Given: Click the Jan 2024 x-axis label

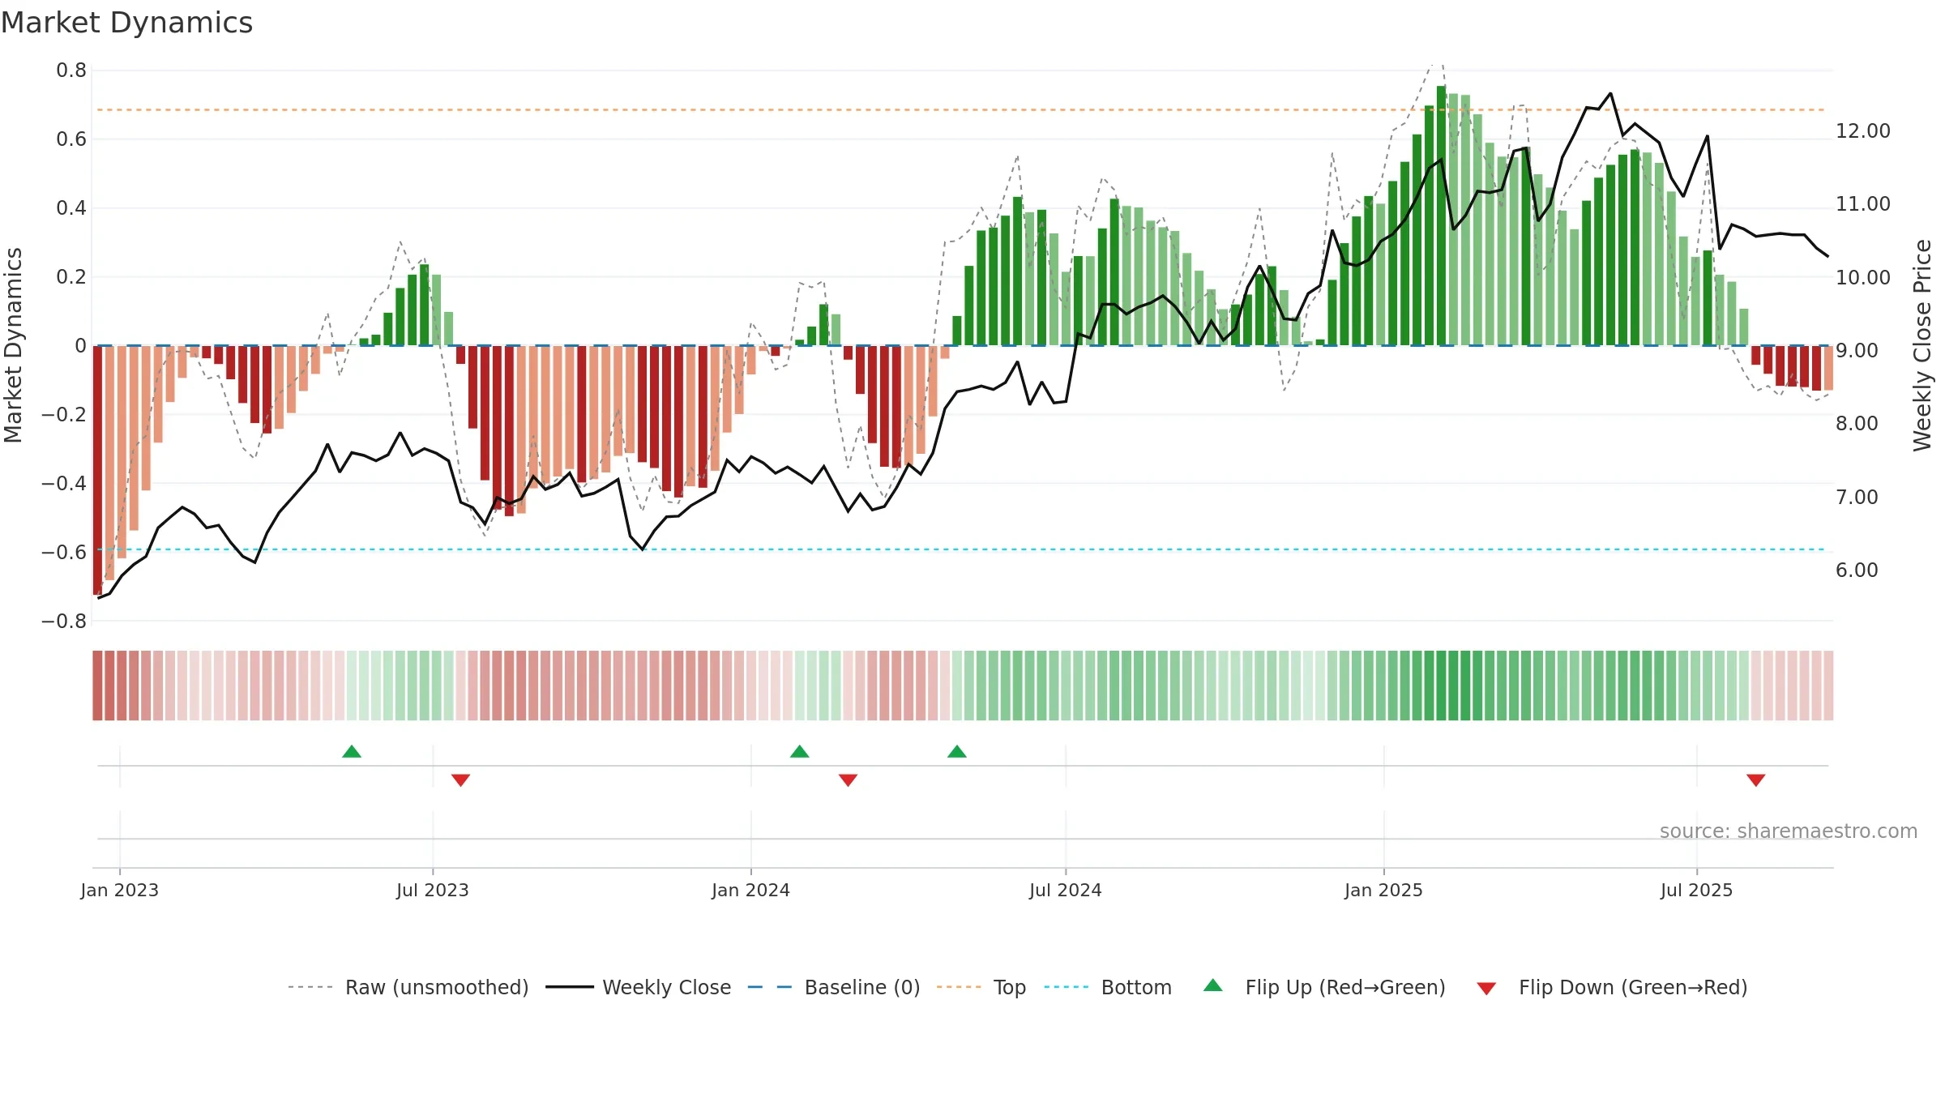Looking at the screenshot, I should (751, 890).
